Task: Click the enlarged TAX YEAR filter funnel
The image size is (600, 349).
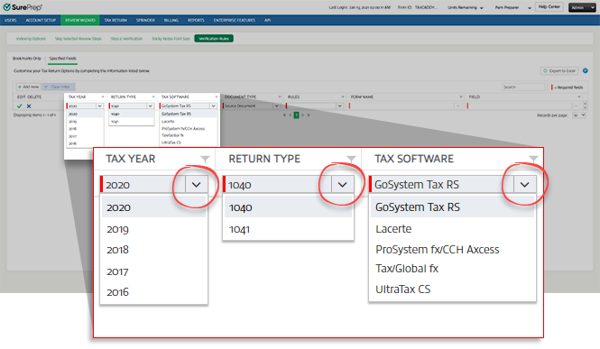Action: (205, 159)
